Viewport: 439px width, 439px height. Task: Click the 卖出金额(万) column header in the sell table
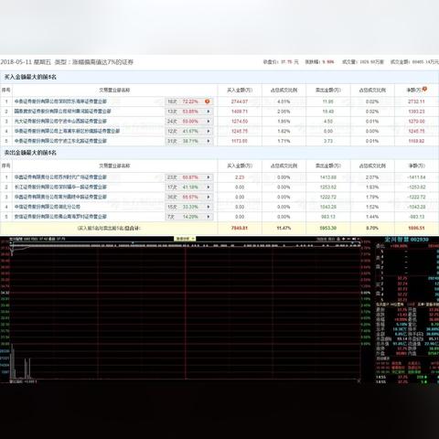coord(328,166)
